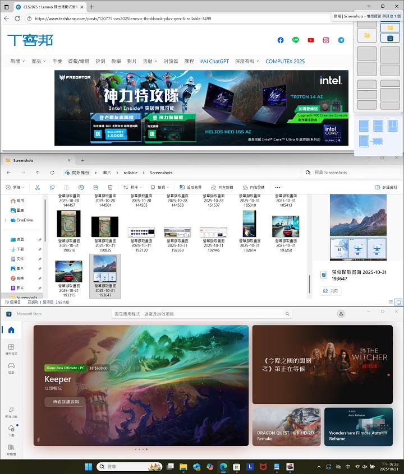Viewport: 404px width, 474px height.
Task: Open Windows Start menu
Action: pyautogui.click(x=89, y=467)
